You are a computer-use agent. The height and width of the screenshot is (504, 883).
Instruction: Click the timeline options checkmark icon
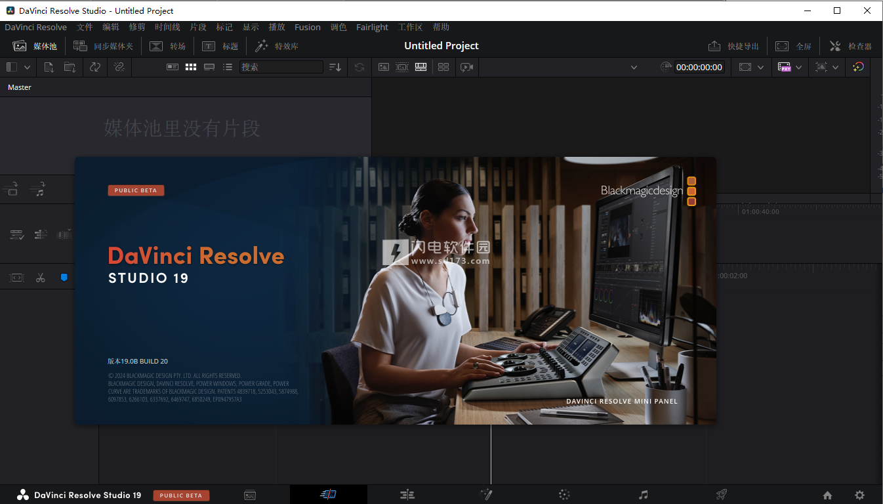point(17,234)
